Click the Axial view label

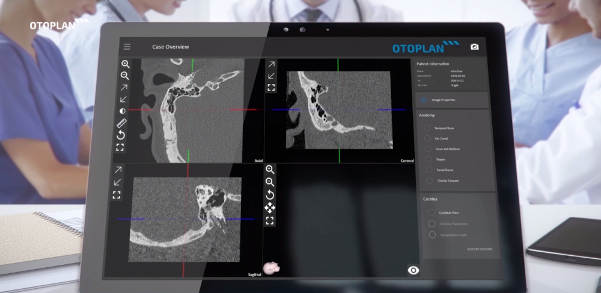click(258, 161)
